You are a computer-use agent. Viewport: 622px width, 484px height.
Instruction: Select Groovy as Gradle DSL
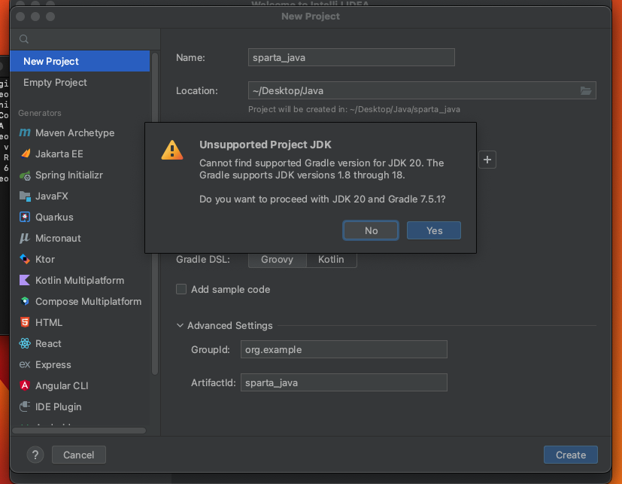click(x=277, y=259)
